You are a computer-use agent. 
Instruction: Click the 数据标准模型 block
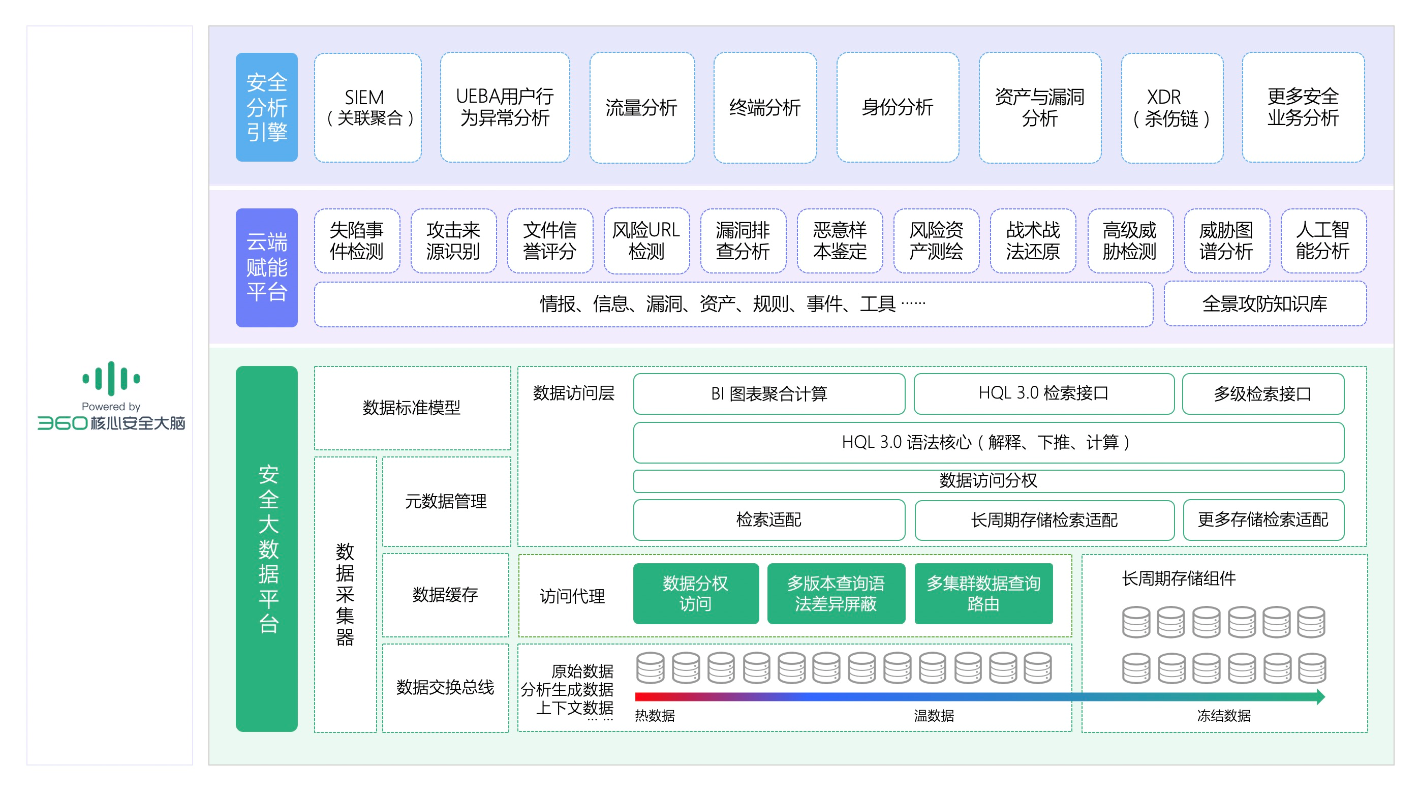412,407
